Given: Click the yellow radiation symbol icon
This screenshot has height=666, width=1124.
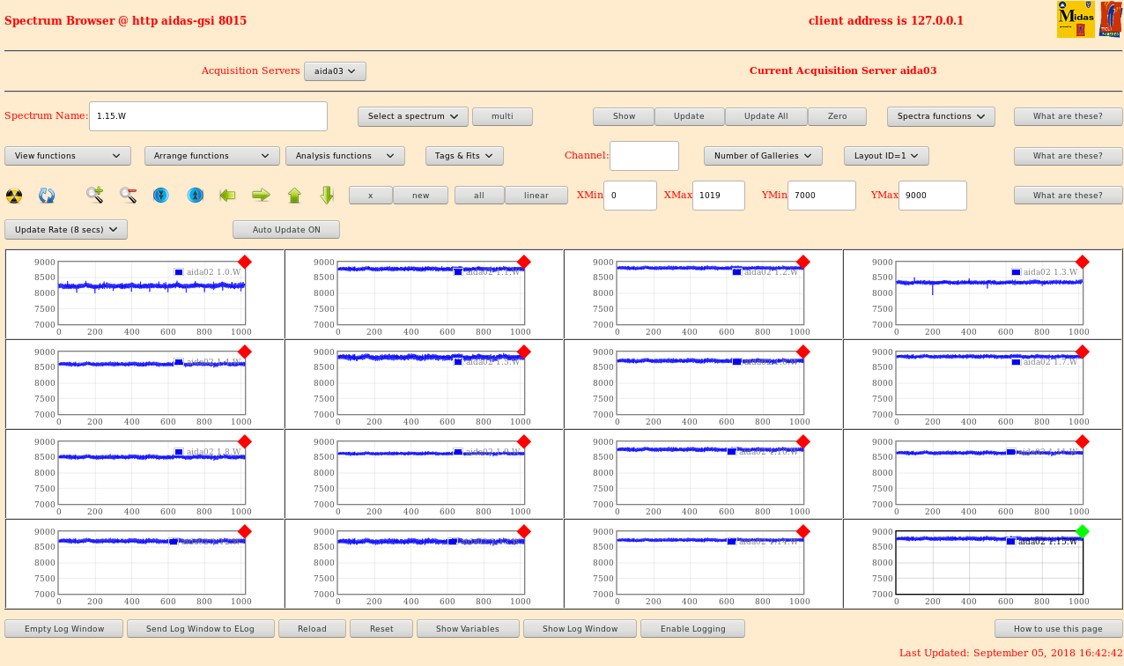Looking at the screenshot, I should tap(14, 196).
